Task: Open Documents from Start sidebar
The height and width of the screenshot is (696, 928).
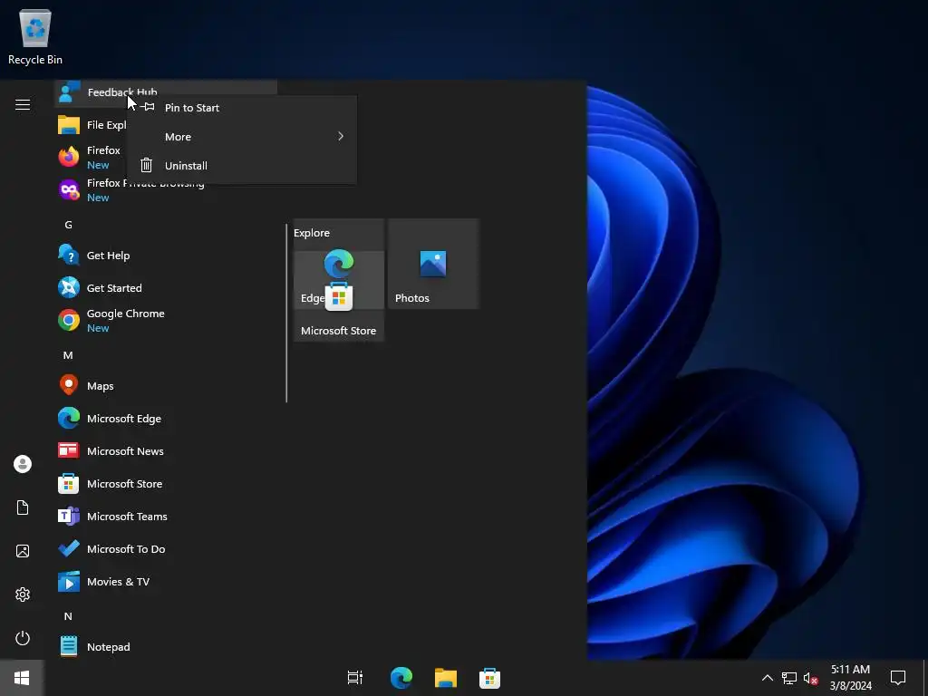Action: click(x=23, y=507)
